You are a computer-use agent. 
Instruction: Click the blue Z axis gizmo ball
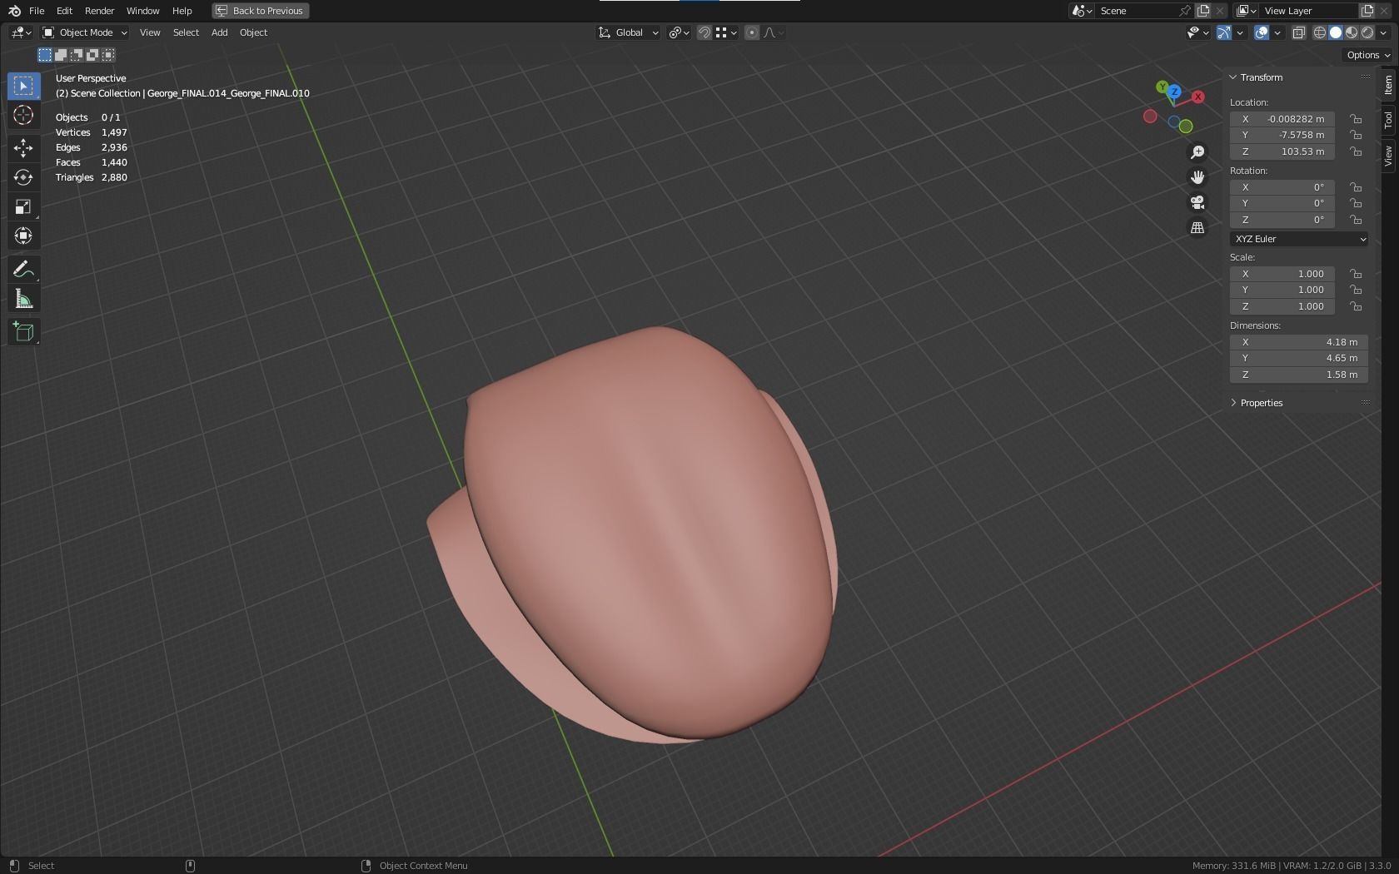[1174, 92]
